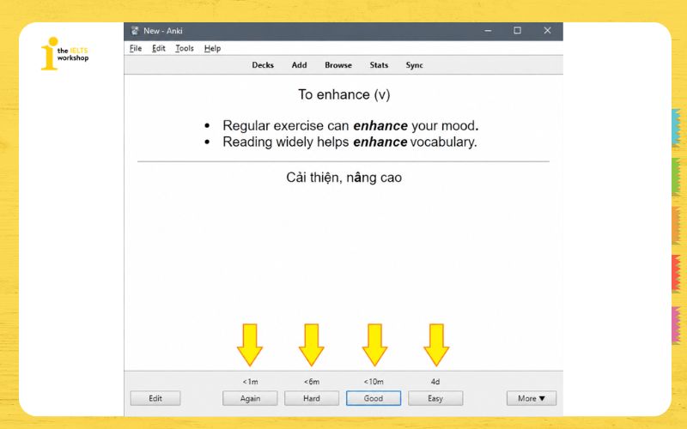
Task: Click the answer text 'Cải thiện, nâng cao'
Action: (x=344, y=178)
